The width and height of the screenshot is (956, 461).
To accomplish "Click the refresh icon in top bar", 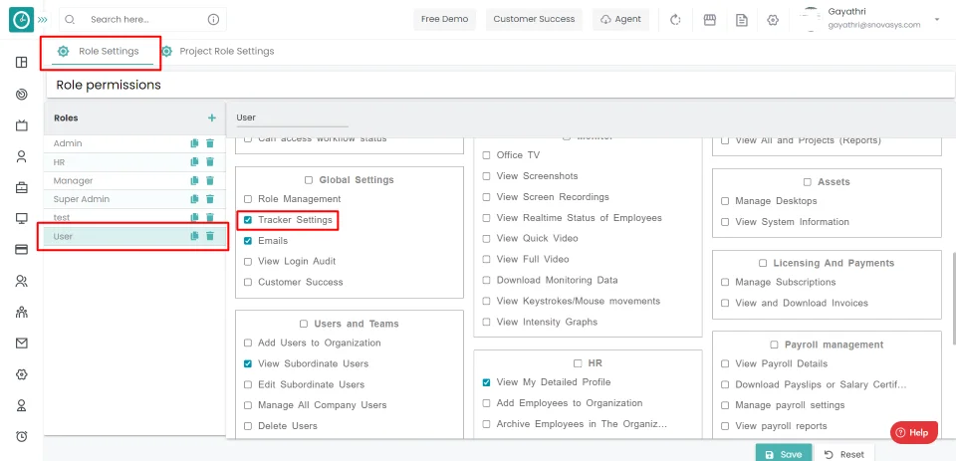I will pyautogui.click(x=675, y=20).
